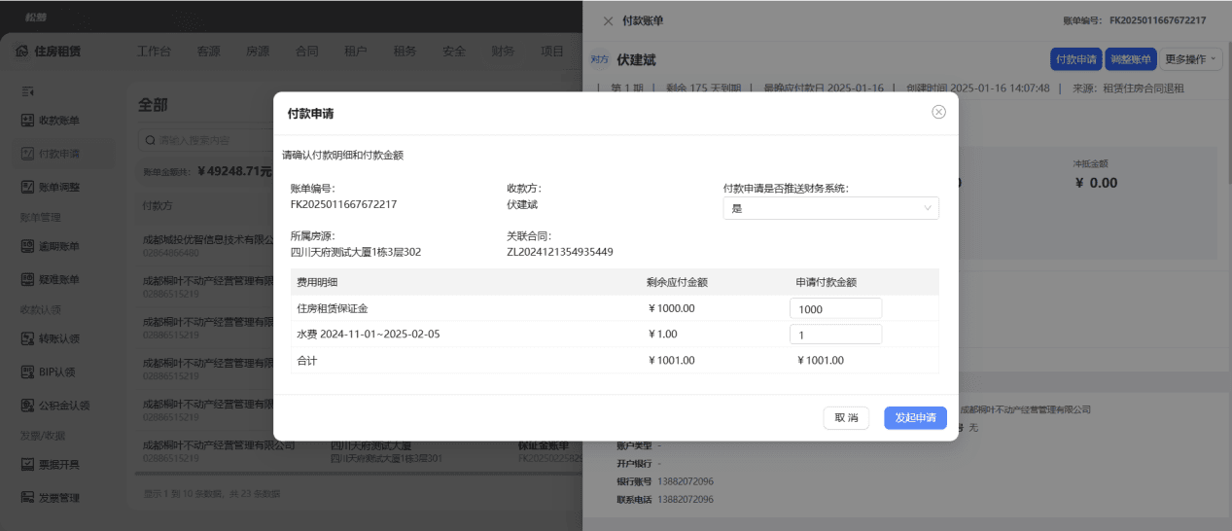Click the ￥1000.00 remaining amount cell

[671, 308]
